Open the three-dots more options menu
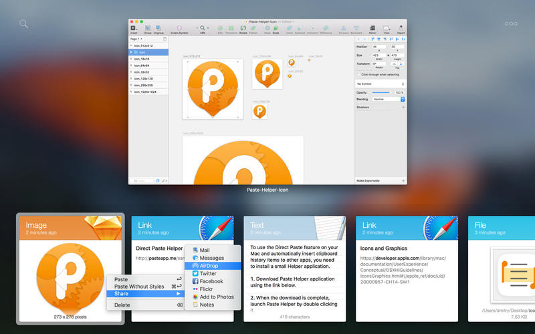Viewport: 535px width, 334px height. pyautogui.click(x=511, y=24)
